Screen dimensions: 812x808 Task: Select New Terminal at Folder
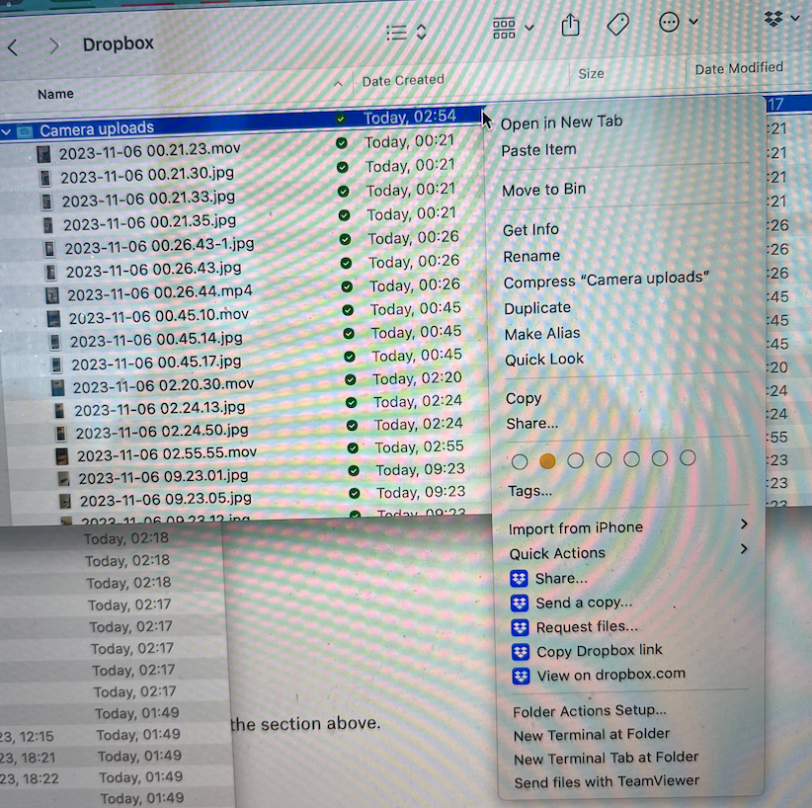tap(592, 735)
